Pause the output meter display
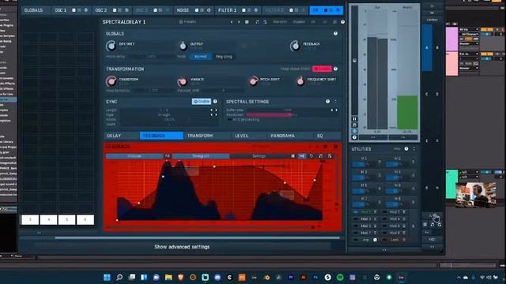The width and height of the screenshot is (506, 284). click(x=354, y=119)
